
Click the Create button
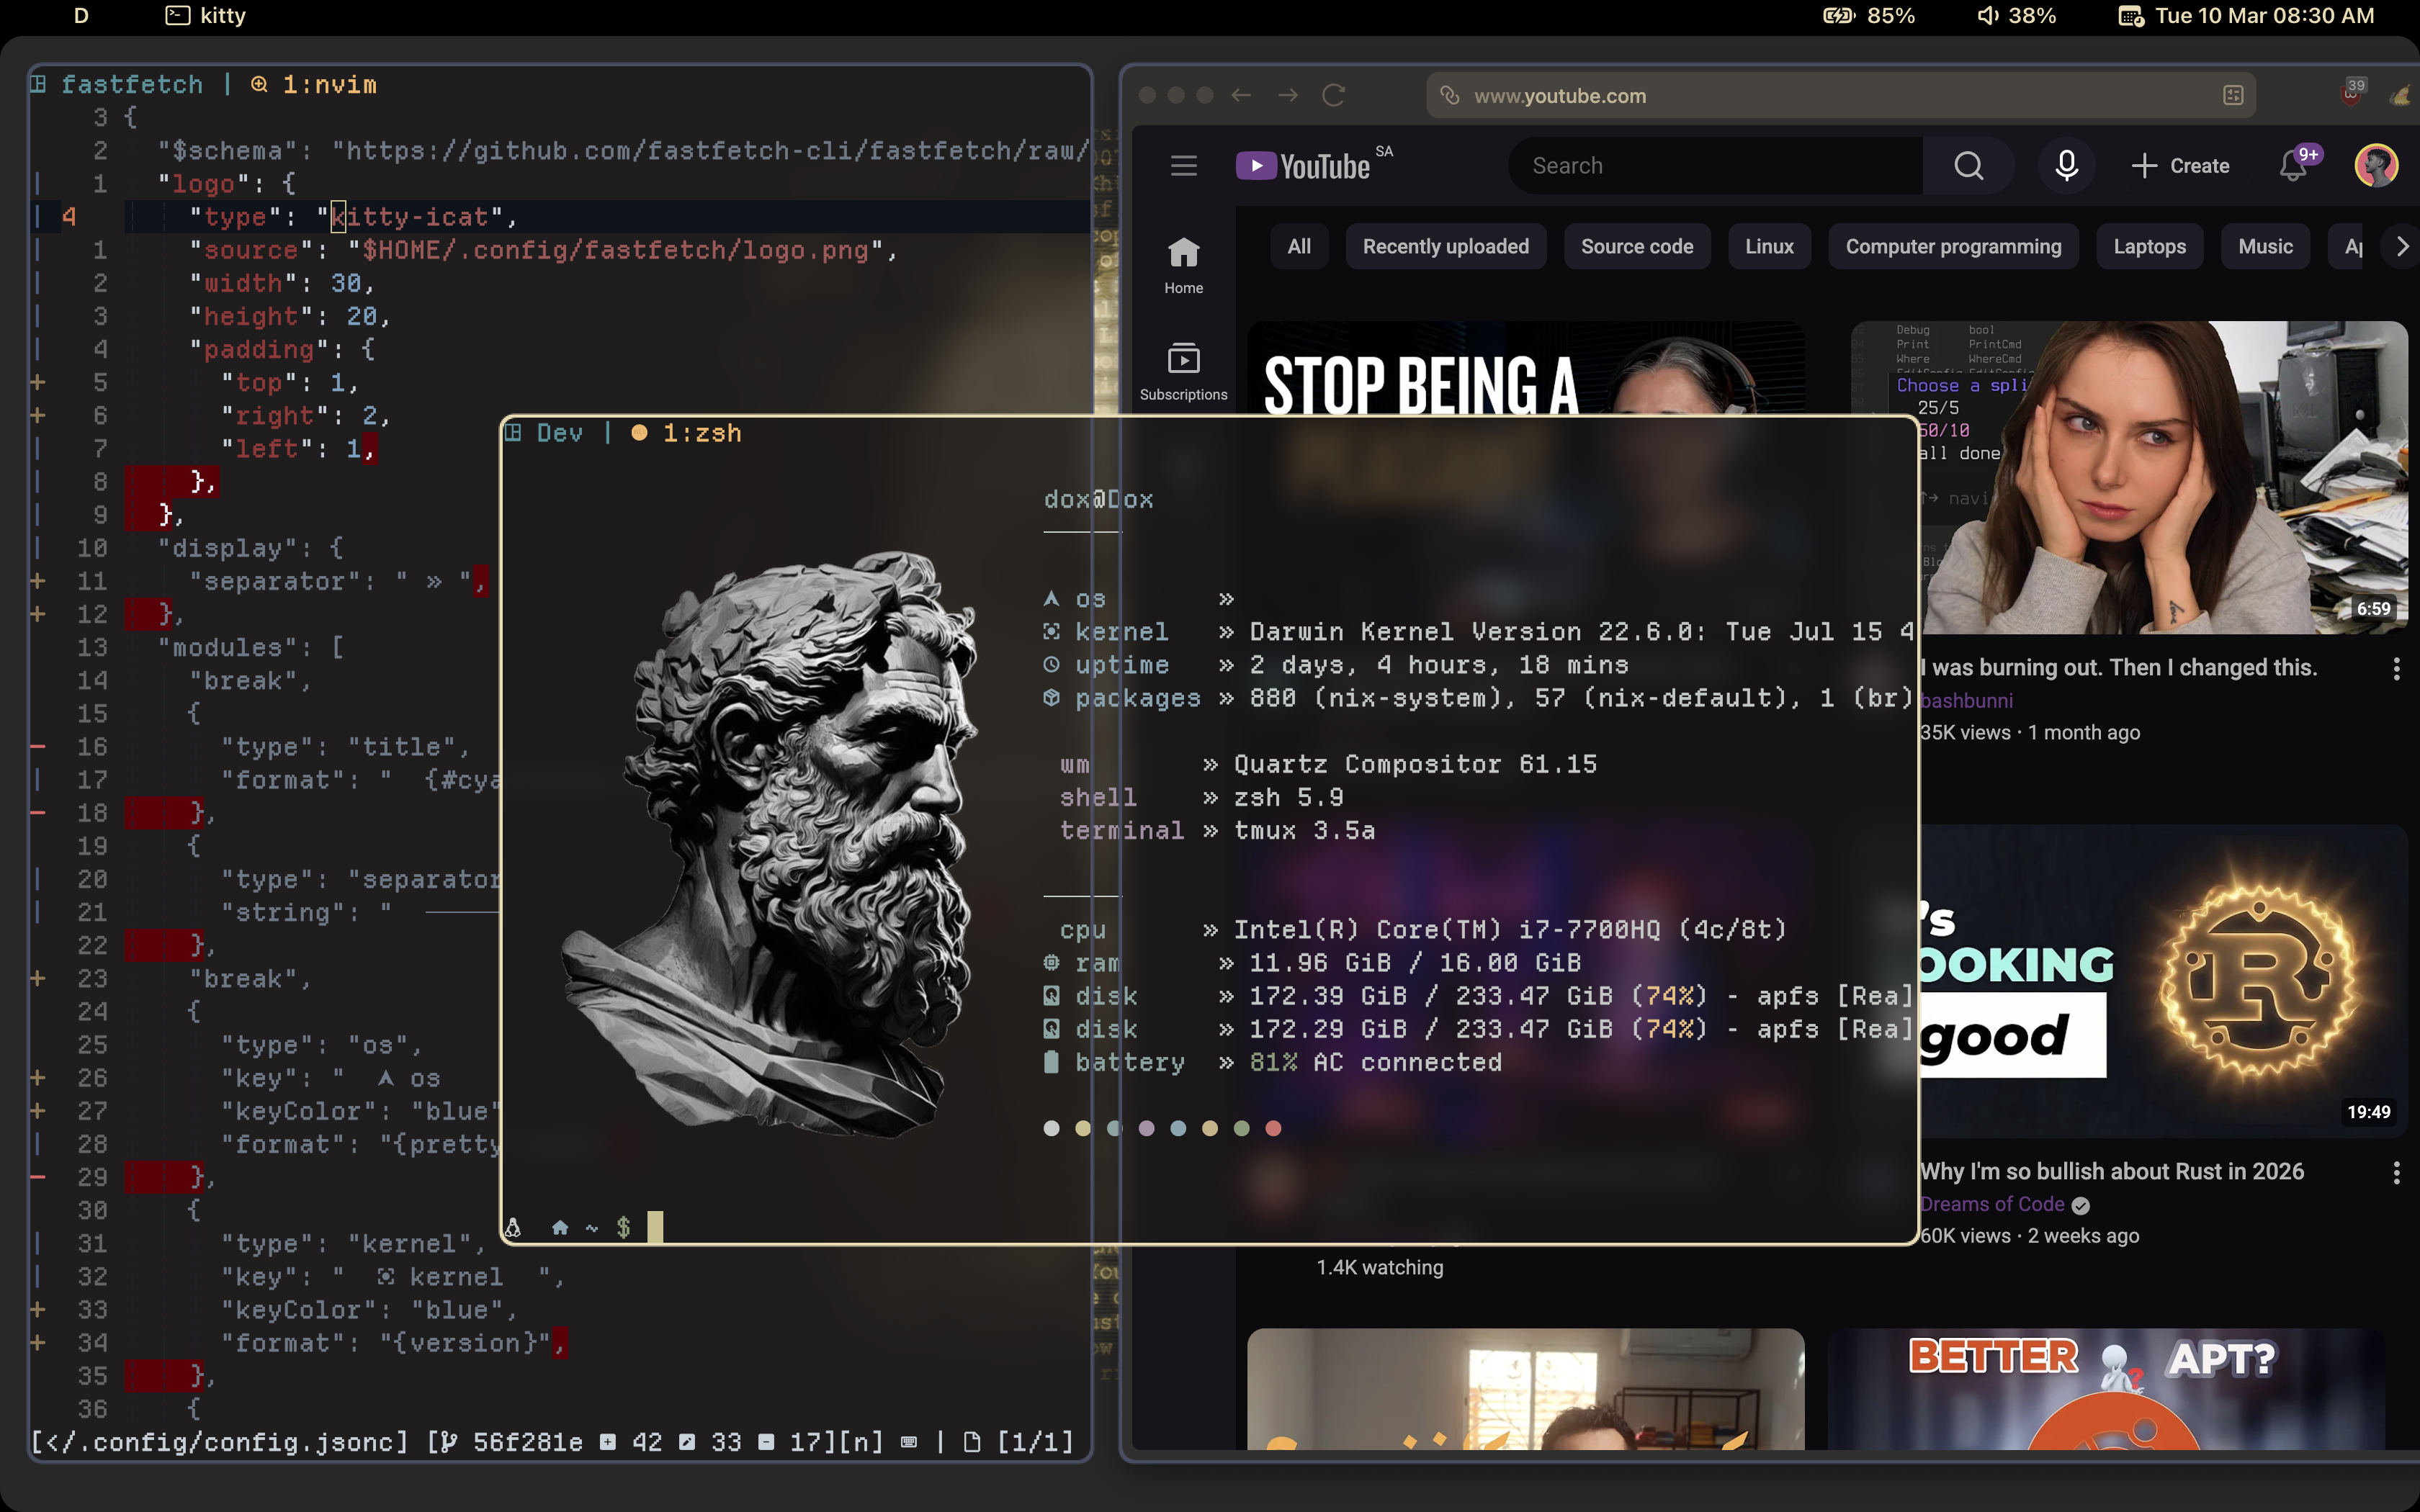pos(2180,166)
